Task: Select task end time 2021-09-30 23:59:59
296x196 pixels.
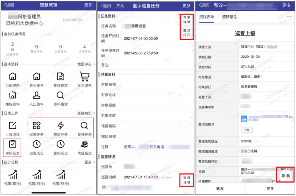Action: (141, 53)
